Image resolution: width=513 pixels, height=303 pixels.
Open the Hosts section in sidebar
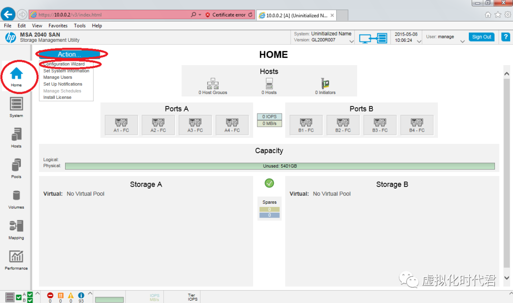(16, 138)
